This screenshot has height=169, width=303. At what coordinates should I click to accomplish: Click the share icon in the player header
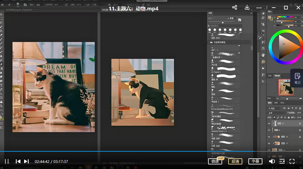(234, 8)
